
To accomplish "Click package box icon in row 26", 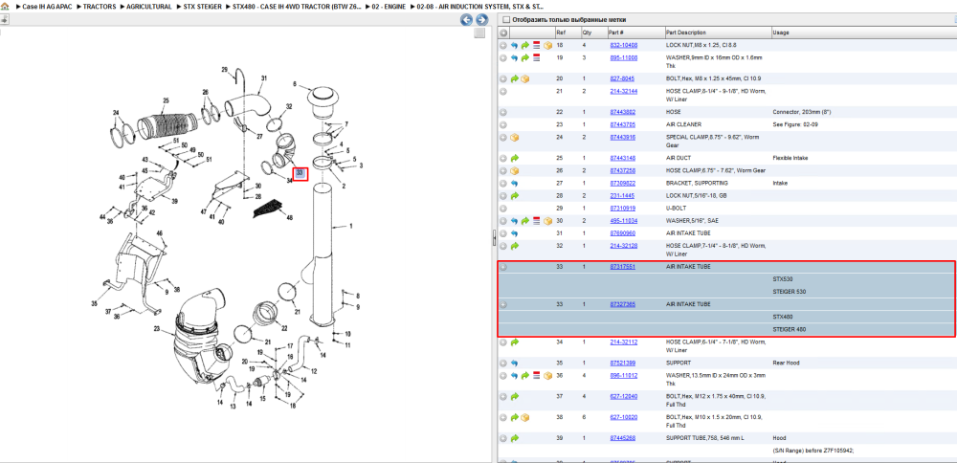I will [514, 171].
